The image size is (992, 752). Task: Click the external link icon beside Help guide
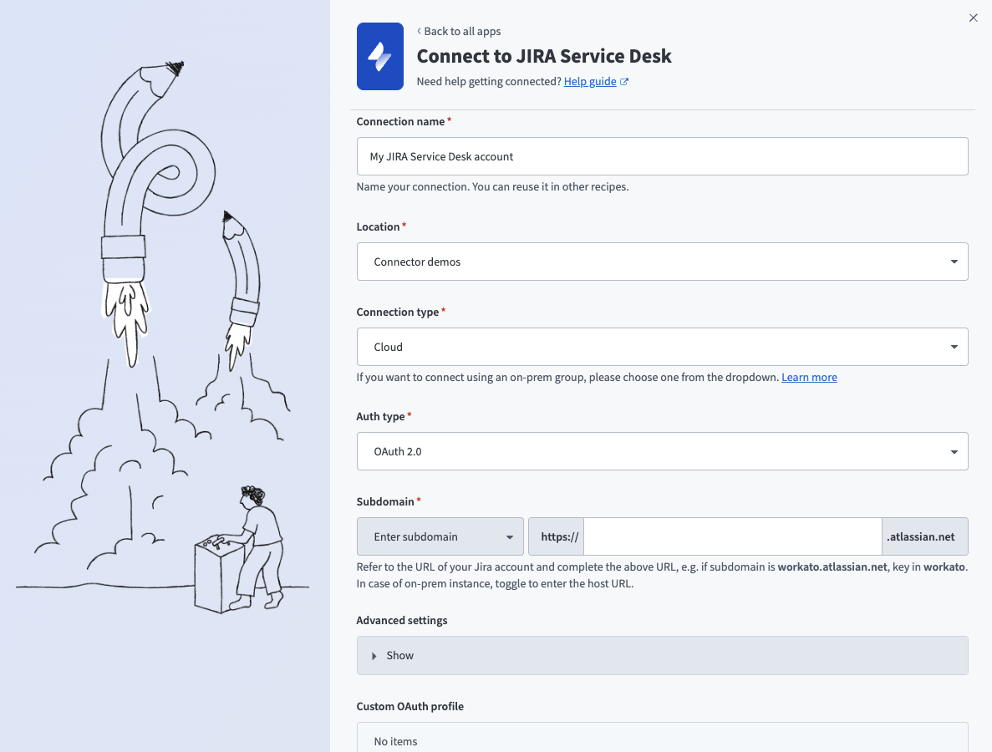623,81
